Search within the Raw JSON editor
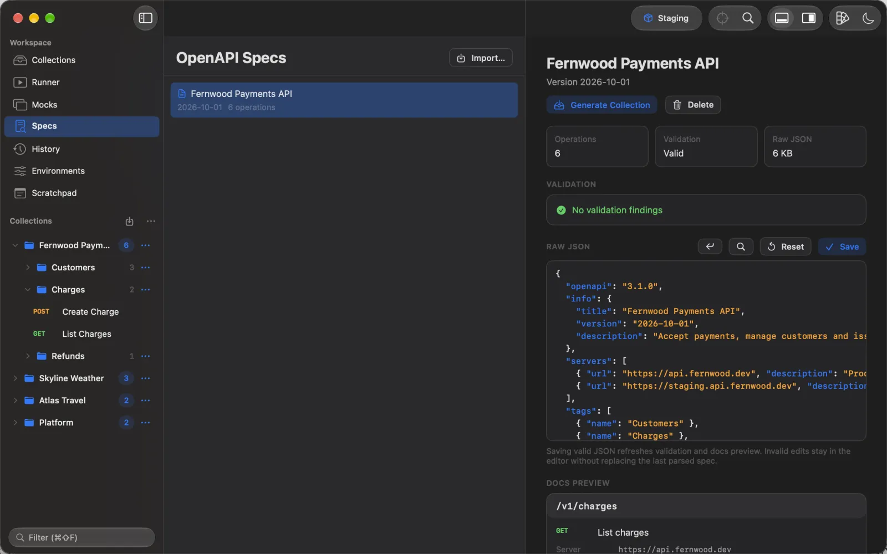Image resolution: width=887 pixels, height=554 pixels. 741,247
